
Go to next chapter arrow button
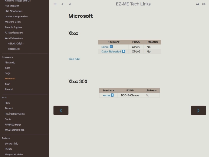(198, 110)
